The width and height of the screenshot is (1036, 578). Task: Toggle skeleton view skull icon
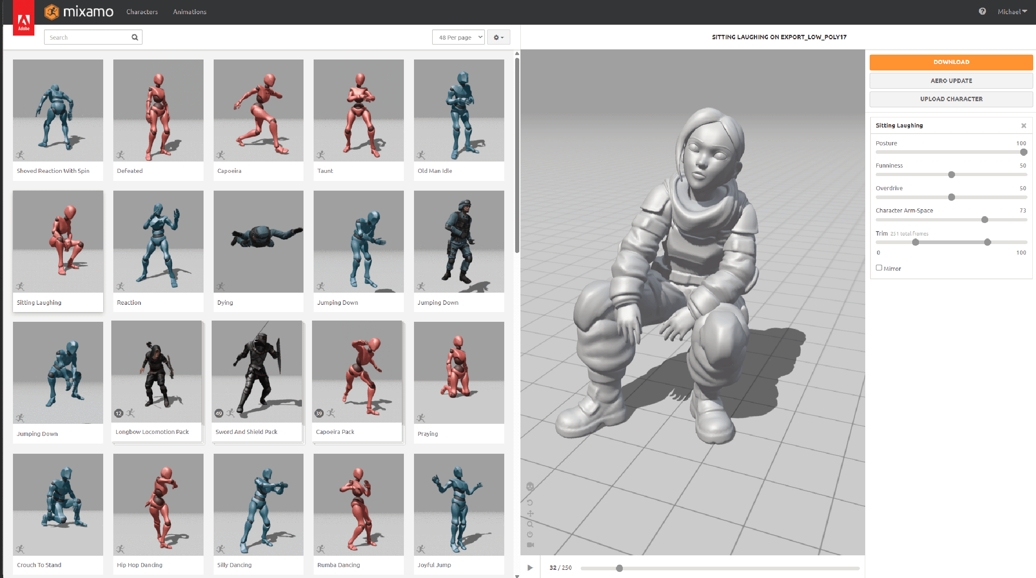click(530, 487)
